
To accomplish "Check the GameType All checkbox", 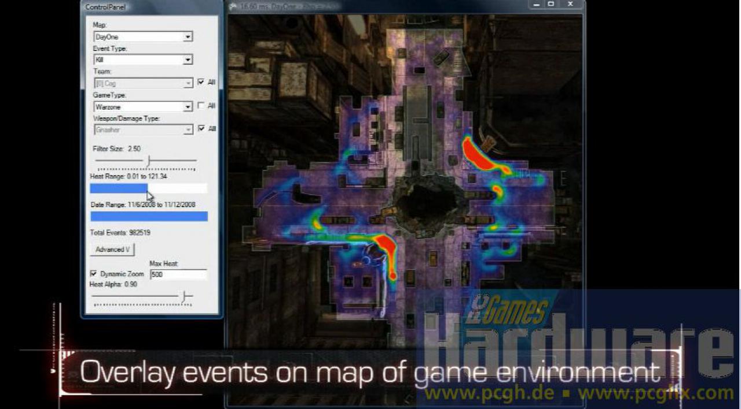I will pyautogui.click(x=201, y=106).
